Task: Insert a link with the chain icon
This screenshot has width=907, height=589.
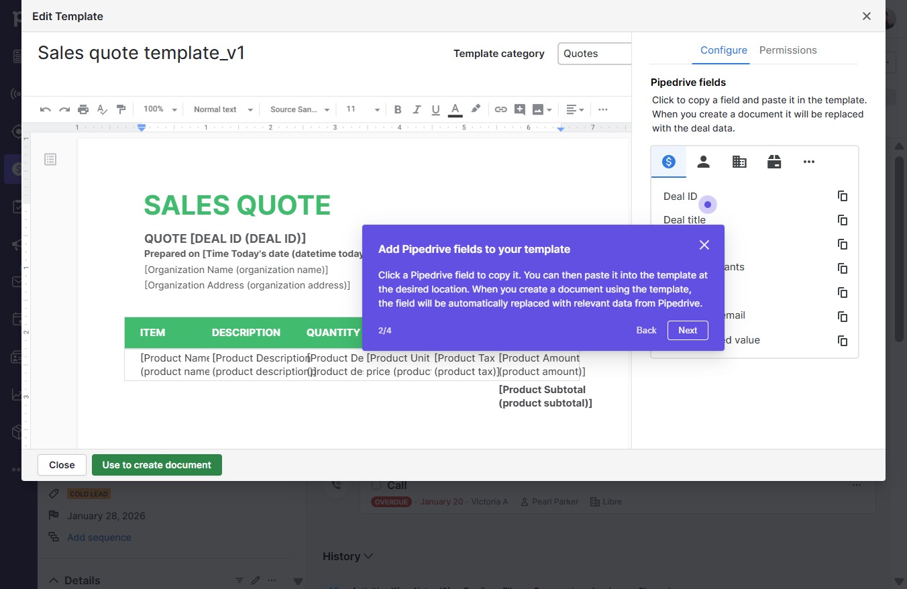Action: [500, 109]
